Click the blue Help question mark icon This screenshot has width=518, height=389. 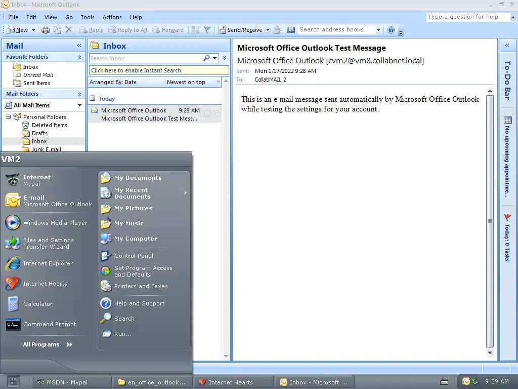coord(391,30)
